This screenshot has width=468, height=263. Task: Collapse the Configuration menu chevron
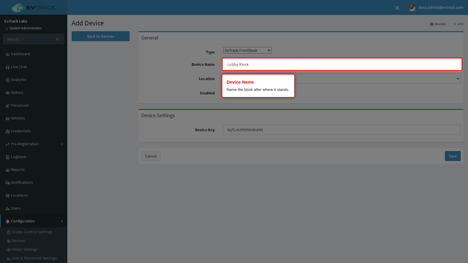(x=62, y=221)
